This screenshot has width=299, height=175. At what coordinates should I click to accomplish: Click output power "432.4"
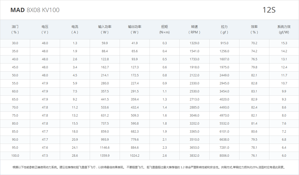click(x=135, y=107)
